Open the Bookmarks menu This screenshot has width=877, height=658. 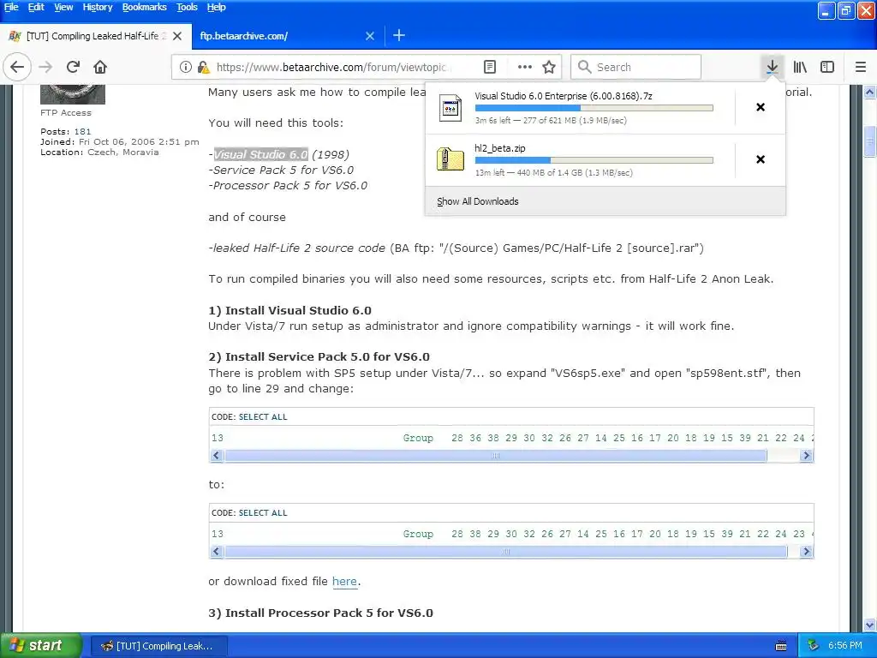click(x=144, y=7)
